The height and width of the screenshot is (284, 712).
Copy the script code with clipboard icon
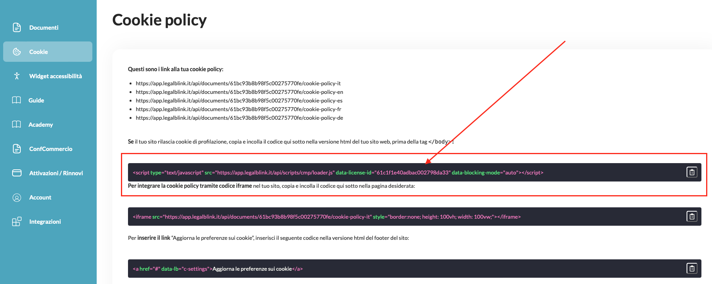(692, 172)
